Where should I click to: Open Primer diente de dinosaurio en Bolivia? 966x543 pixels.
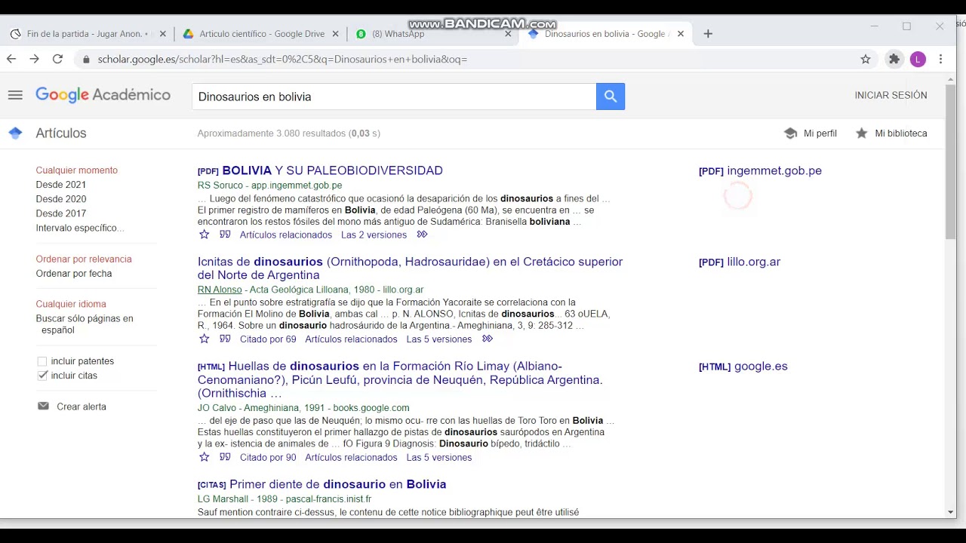pos(337,484)
